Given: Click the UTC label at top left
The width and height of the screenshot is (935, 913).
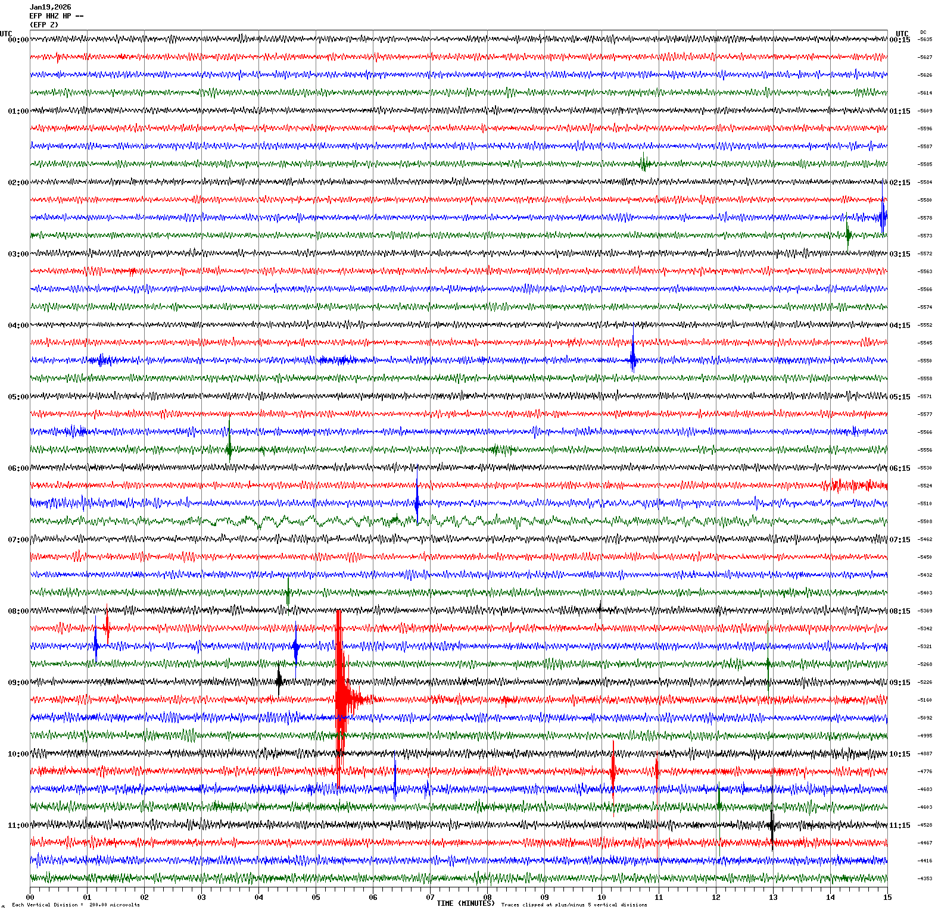Looking at the screenshot, I should click(x=6, y=34).
